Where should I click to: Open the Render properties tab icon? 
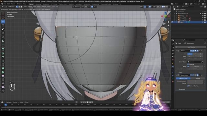click(x=173, y=47)
